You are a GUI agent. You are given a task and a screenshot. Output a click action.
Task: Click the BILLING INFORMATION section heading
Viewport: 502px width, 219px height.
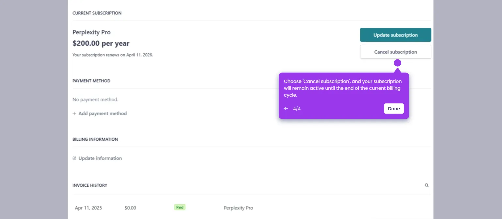coord(95,139)
